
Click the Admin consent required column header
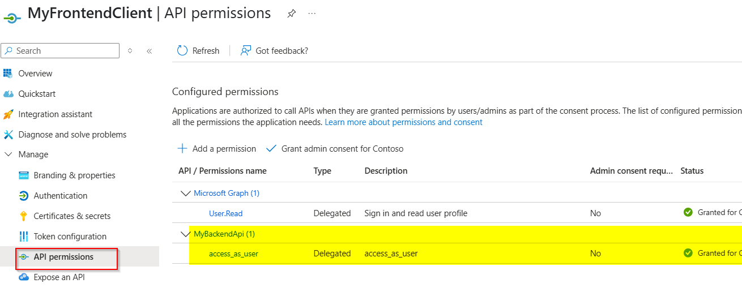[x=632, y=171]
